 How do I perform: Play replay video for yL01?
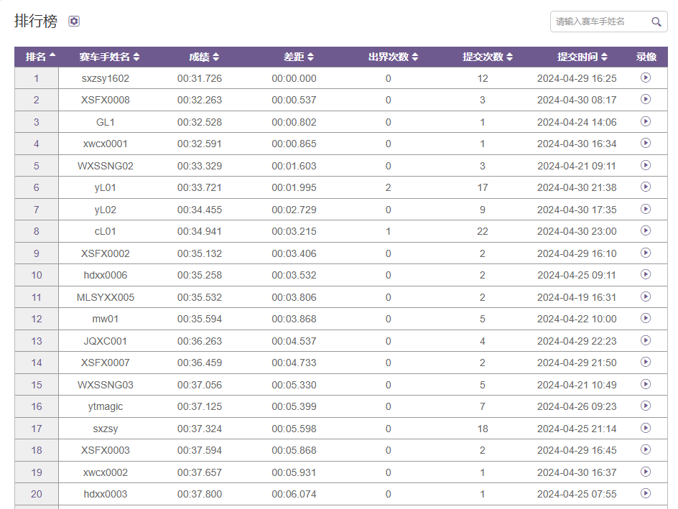[646, 187]
